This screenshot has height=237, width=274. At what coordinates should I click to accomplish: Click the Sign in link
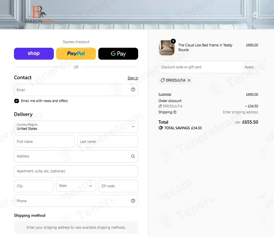tap(133, 78)
